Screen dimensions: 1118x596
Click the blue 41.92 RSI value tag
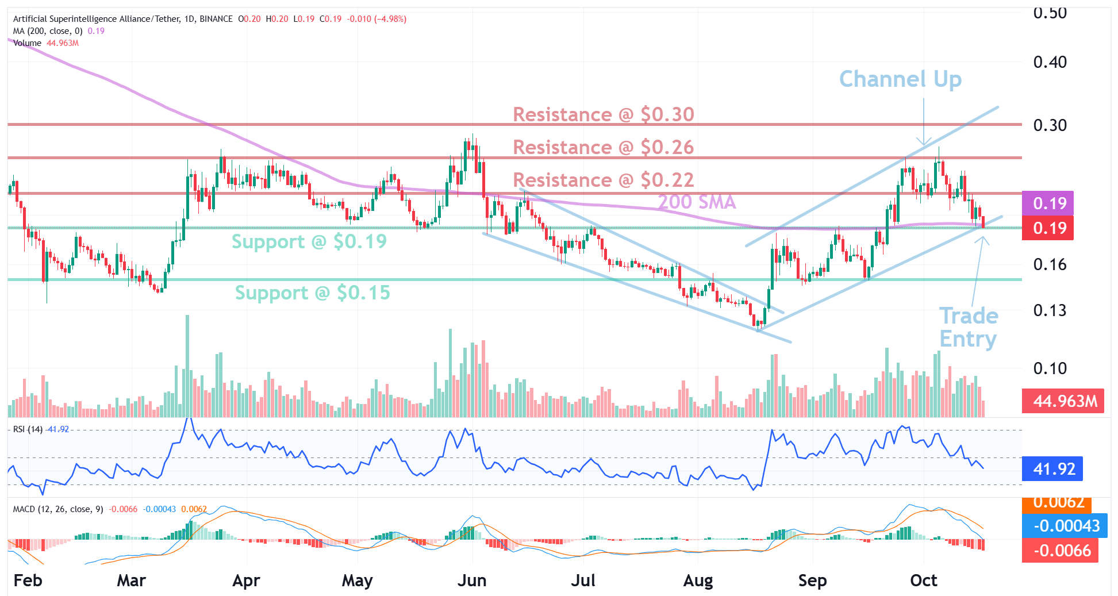[1052, 469]
